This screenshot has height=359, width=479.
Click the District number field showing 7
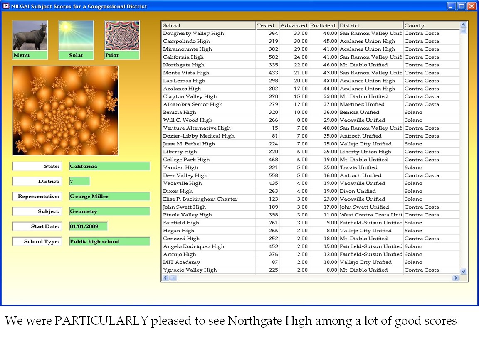[79, 182]
